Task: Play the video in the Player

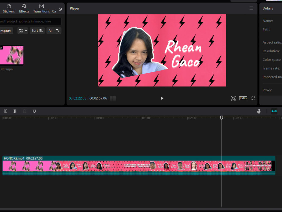Action: tap(162, 98)
